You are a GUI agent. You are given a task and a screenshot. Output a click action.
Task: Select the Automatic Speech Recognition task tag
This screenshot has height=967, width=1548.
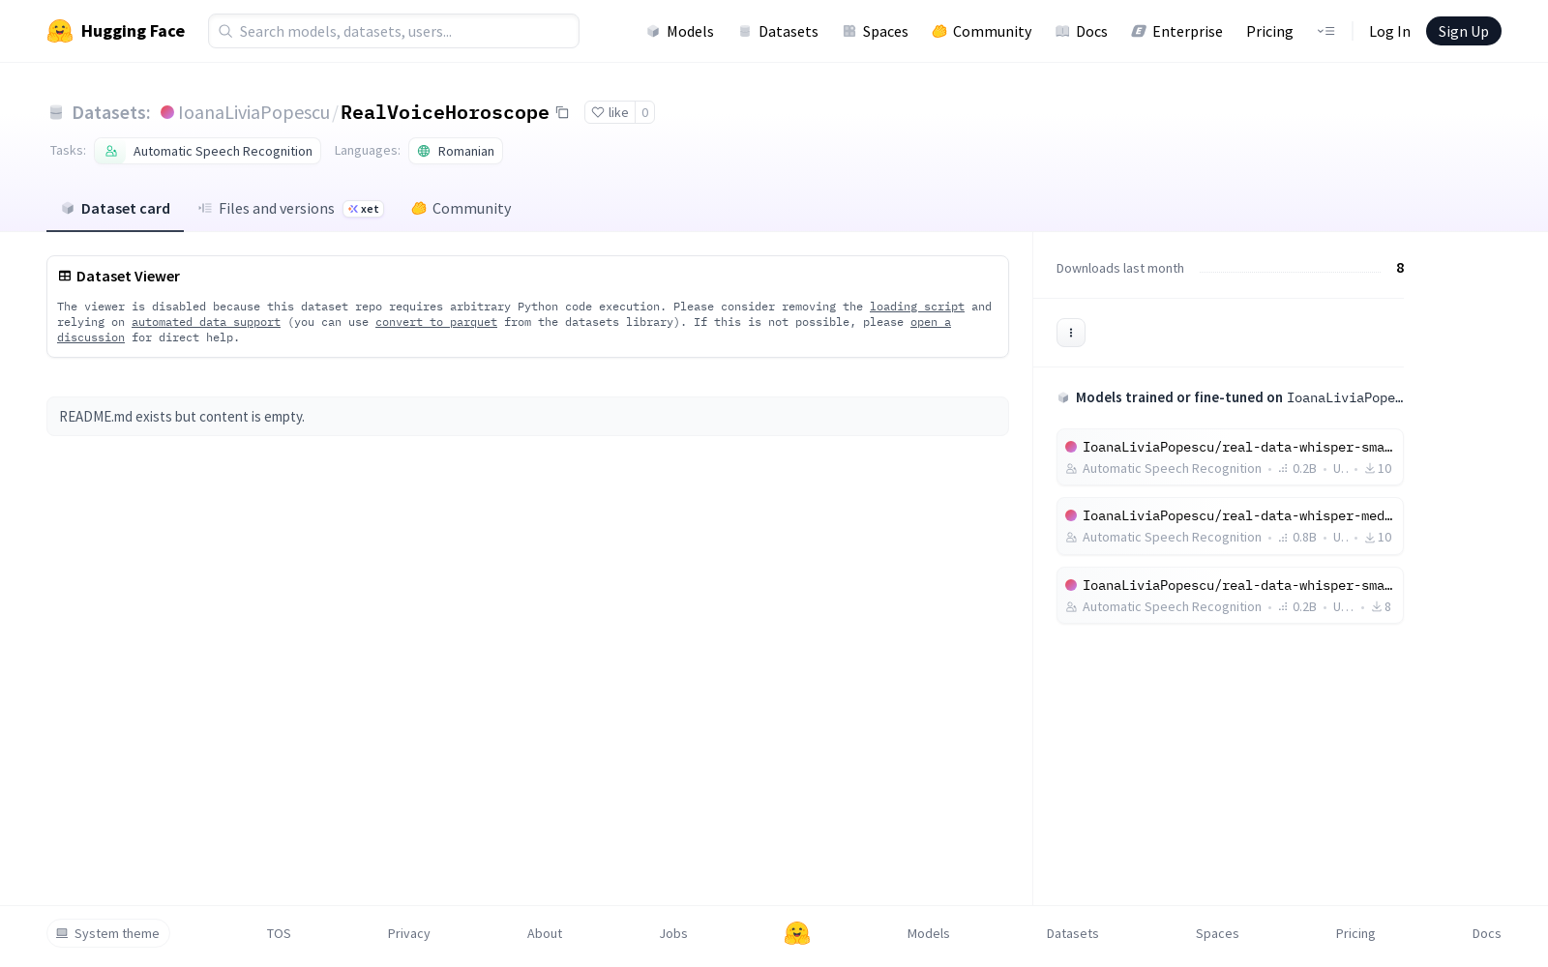coord(207,151)
